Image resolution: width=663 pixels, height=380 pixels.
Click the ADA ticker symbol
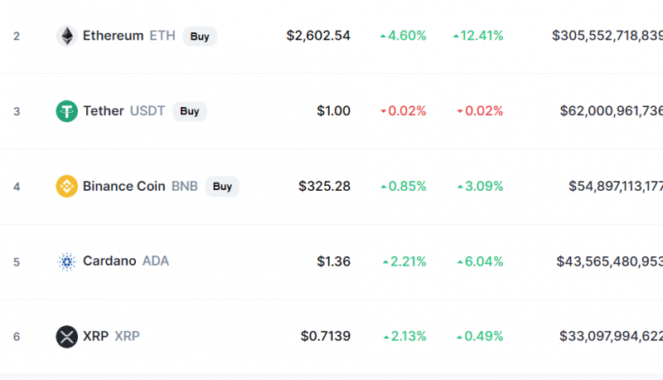point(156,261)
